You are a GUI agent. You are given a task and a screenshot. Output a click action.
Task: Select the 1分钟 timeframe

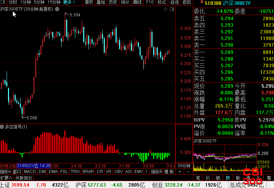click(x=25, y=2)
